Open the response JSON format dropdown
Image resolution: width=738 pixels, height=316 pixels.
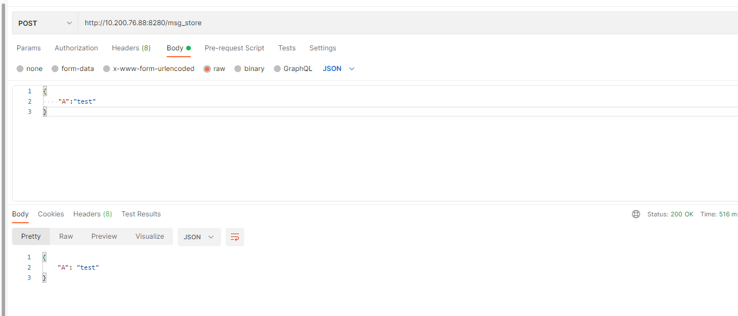coord(199,237)
